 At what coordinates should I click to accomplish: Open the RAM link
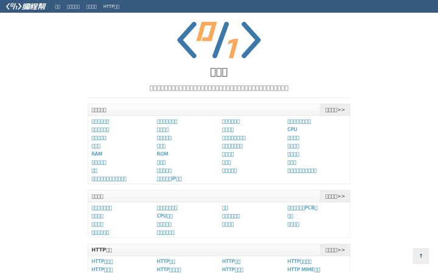[x=97, y=153]
